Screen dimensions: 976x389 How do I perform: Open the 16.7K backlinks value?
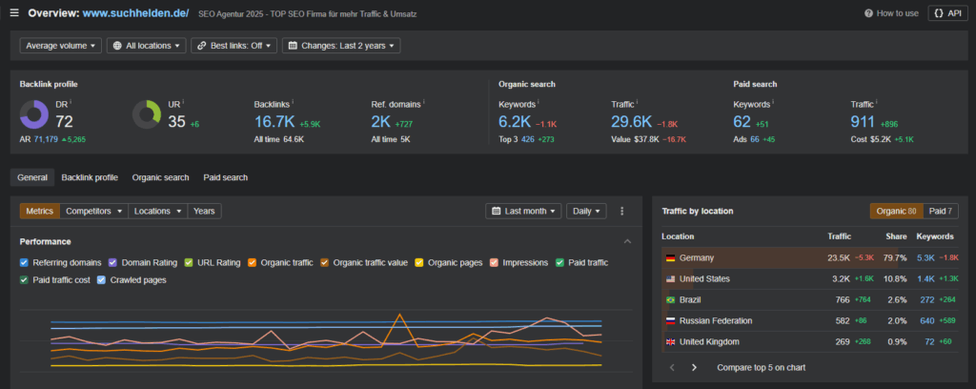point(274,122)
